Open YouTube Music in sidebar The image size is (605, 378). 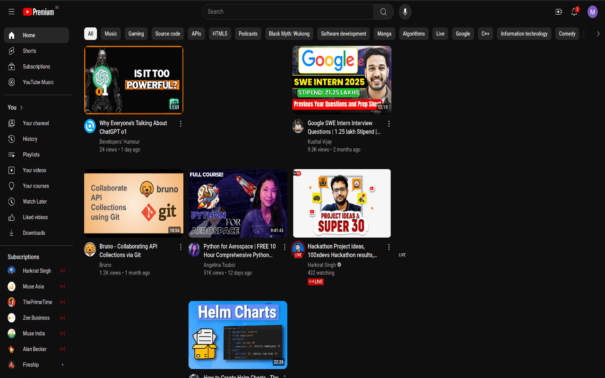(36, 82)
